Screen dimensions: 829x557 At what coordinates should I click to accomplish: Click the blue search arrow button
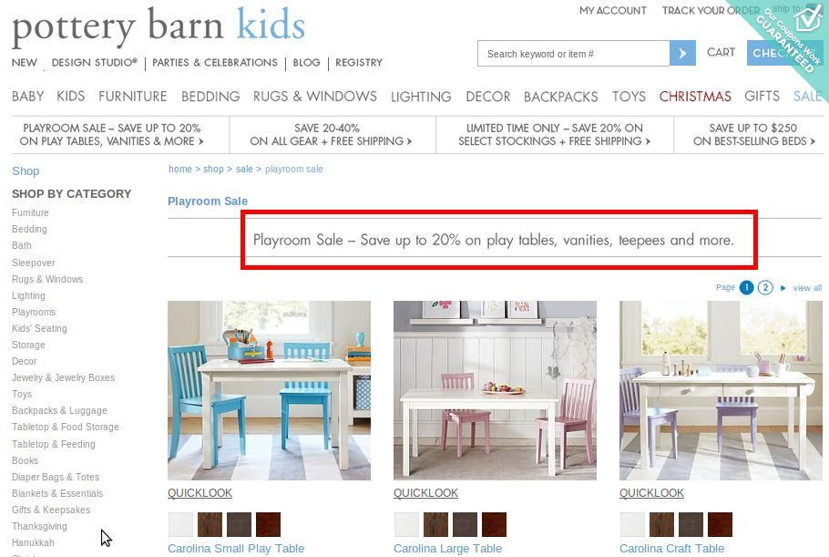(x=682, y=54)
